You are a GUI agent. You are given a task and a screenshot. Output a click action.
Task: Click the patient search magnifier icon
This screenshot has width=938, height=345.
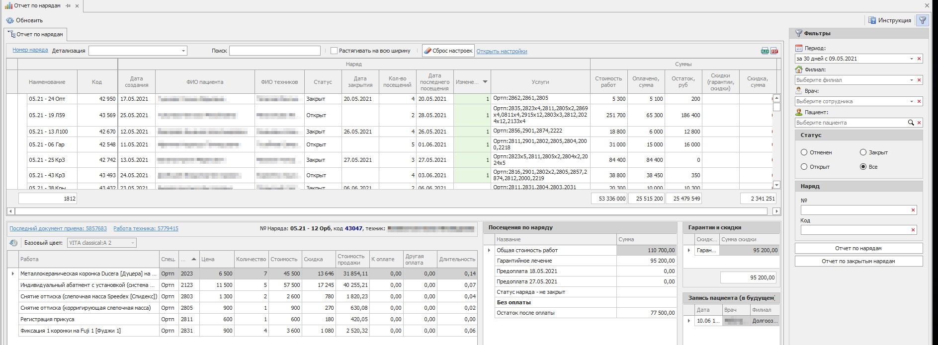(911, 123)
